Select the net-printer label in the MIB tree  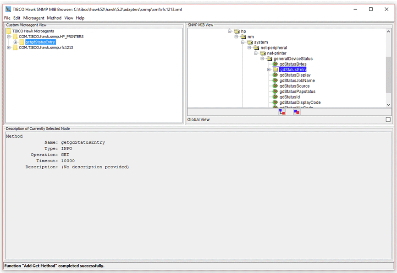point(277,53)
